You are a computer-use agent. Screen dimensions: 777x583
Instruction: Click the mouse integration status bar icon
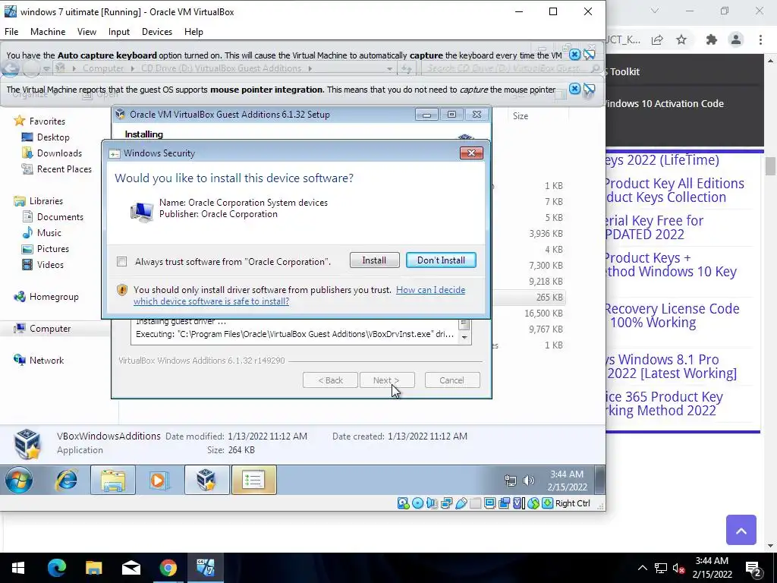click(x=533, y=503)
